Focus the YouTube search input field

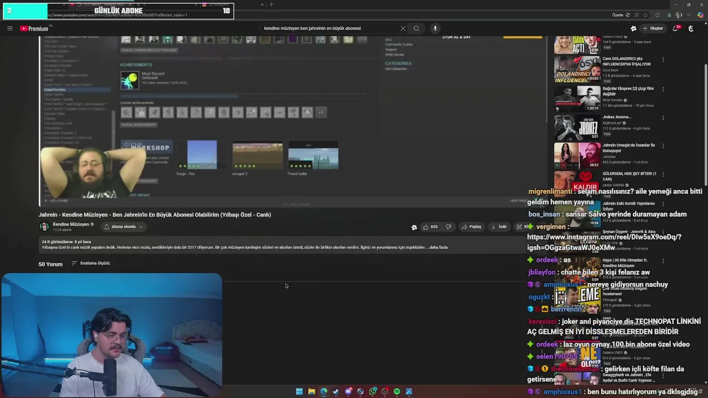329,28
